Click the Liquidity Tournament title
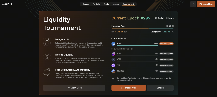 pyautogui.click(x=62, y=24)
